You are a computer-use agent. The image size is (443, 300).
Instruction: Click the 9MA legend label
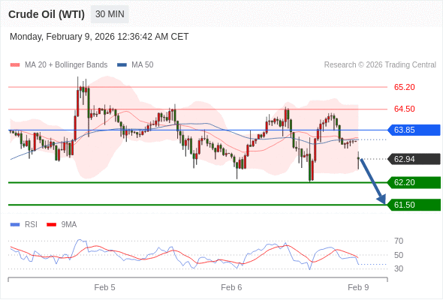[x=69, y=225]
